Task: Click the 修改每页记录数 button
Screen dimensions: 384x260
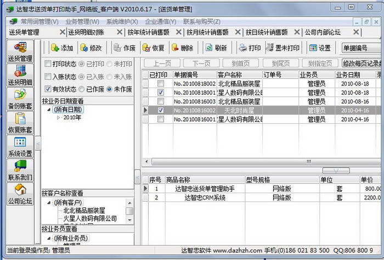Action: [x=362, y=63]
